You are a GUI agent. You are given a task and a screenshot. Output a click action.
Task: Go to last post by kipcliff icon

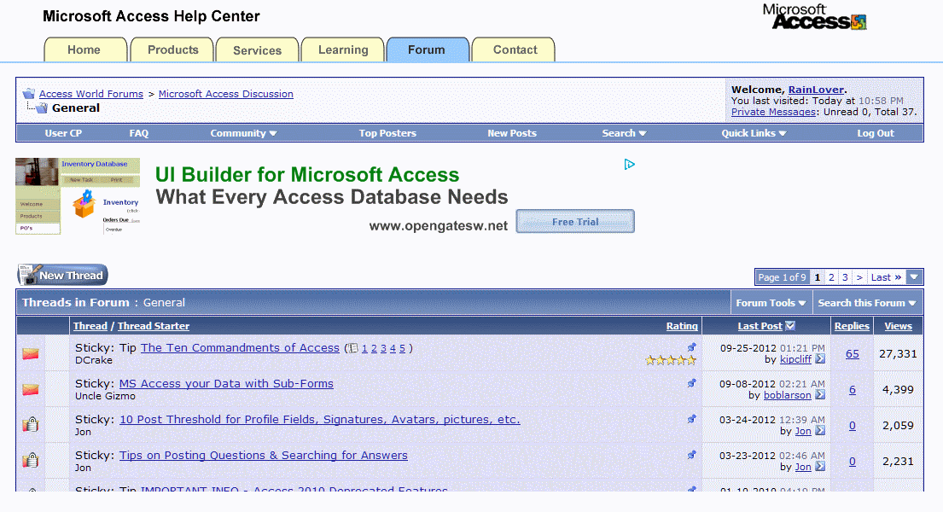(x=820, y=359)
